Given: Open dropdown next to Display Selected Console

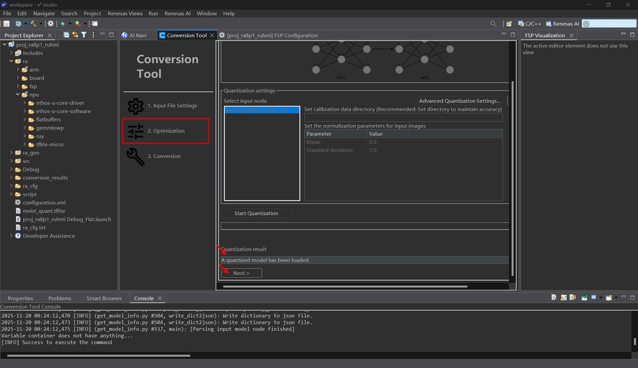Looking at the screenshot, I should [601, 298].
